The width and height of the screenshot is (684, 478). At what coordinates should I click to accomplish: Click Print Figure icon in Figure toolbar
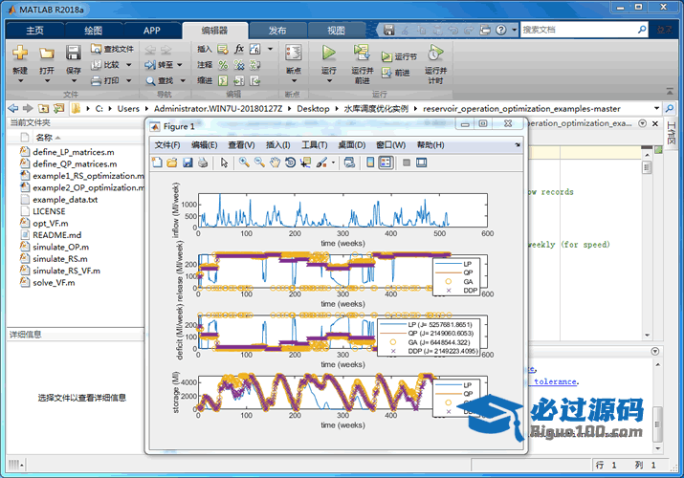click(x=203, y=163)
